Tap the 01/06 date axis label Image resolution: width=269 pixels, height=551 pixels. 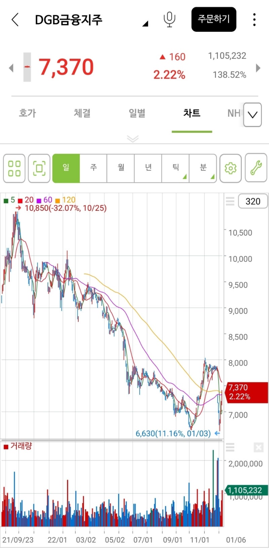coord(236,540)
